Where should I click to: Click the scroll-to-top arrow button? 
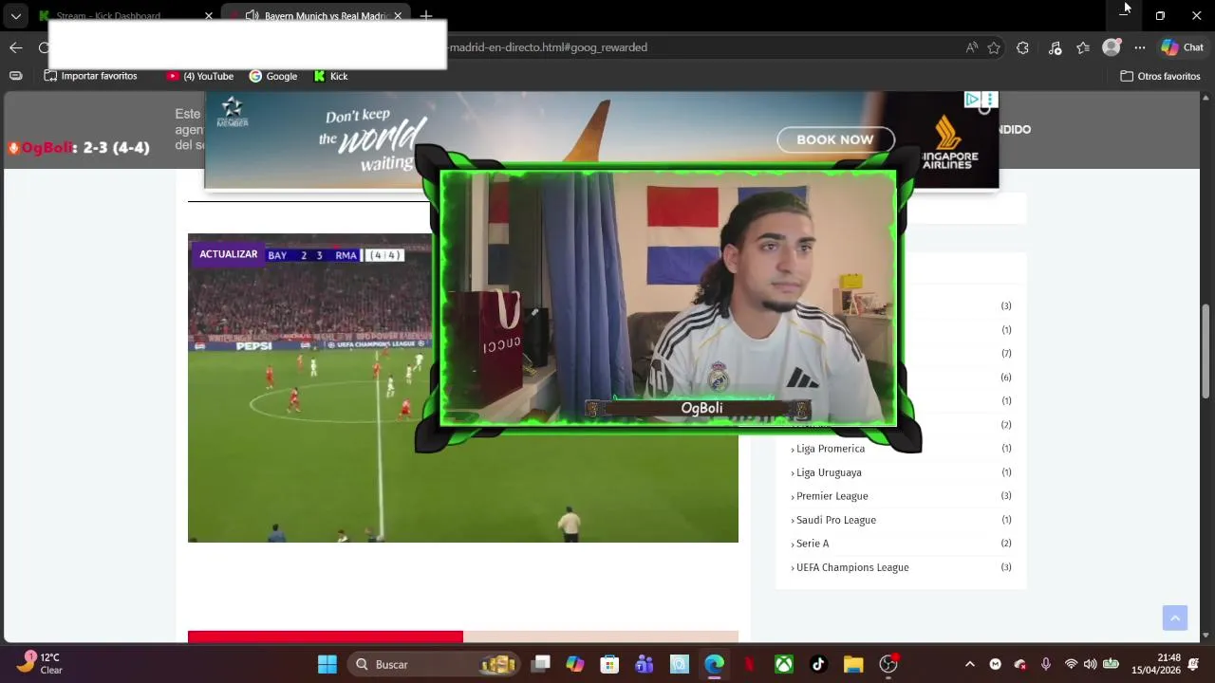pyautogui.click(x=1175, y=618)
